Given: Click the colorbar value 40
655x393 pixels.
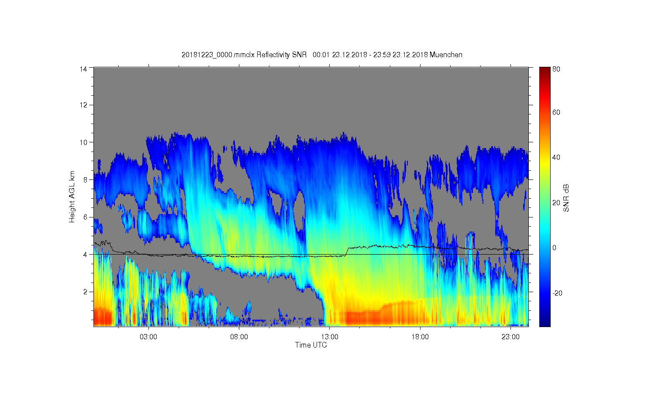Looking at the screenshot, I should click(x=556, y=158).
